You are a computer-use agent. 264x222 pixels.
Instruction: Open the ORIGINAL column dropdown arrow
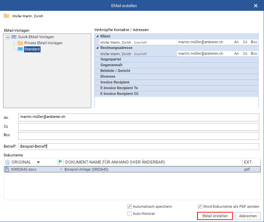pos(38,162)
